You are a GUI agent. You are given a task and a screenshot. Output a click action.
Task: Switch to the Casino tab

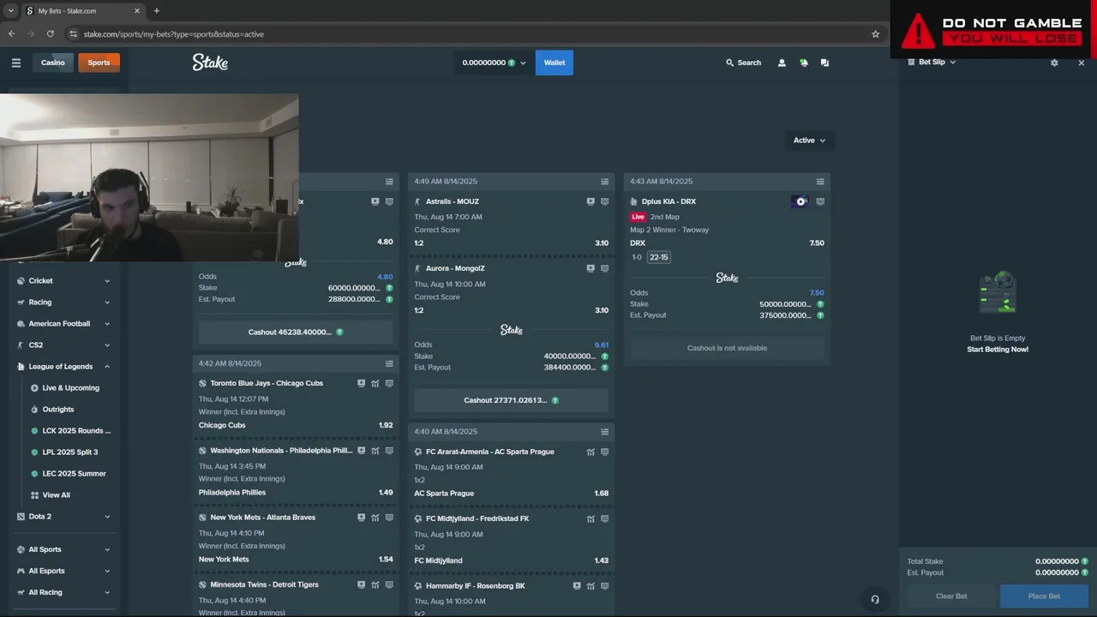coord(52,63)
